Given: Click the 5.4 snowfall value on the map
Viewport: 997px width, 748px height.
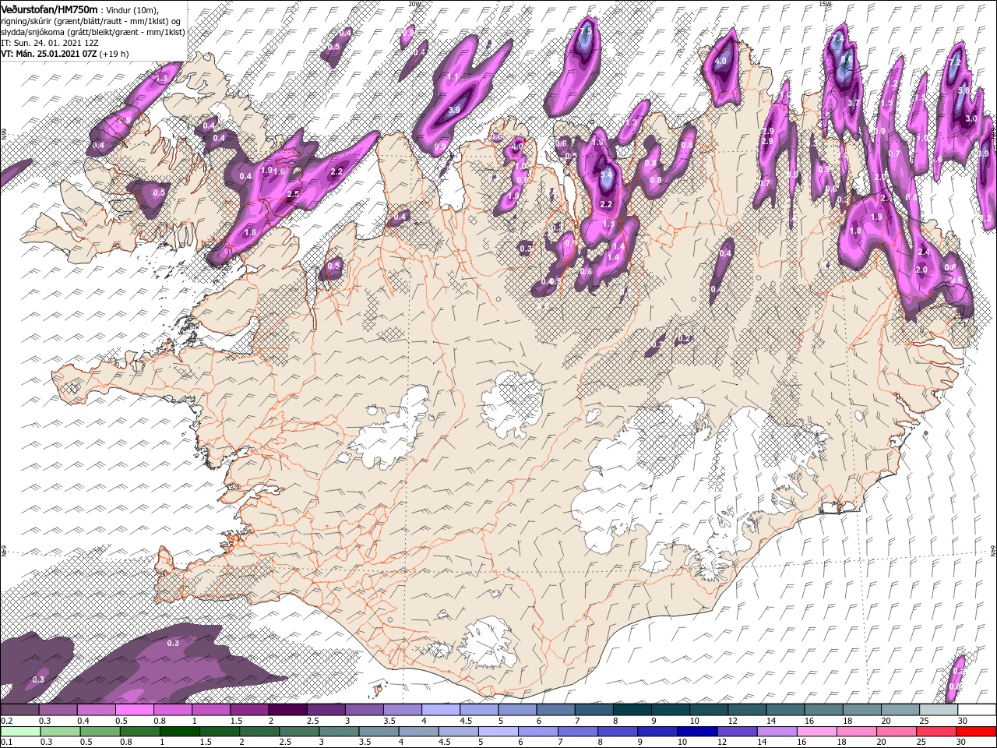Looking at the screenshot, I should click(607, 175).
